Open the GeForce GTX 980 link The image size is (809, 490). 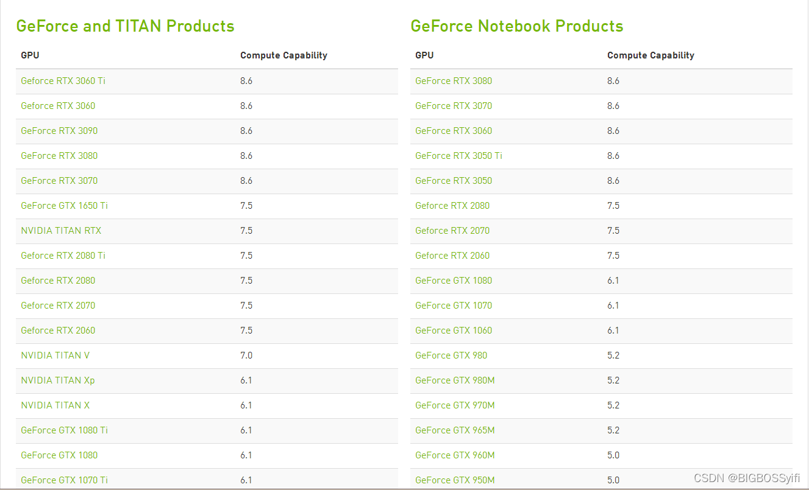451,355
